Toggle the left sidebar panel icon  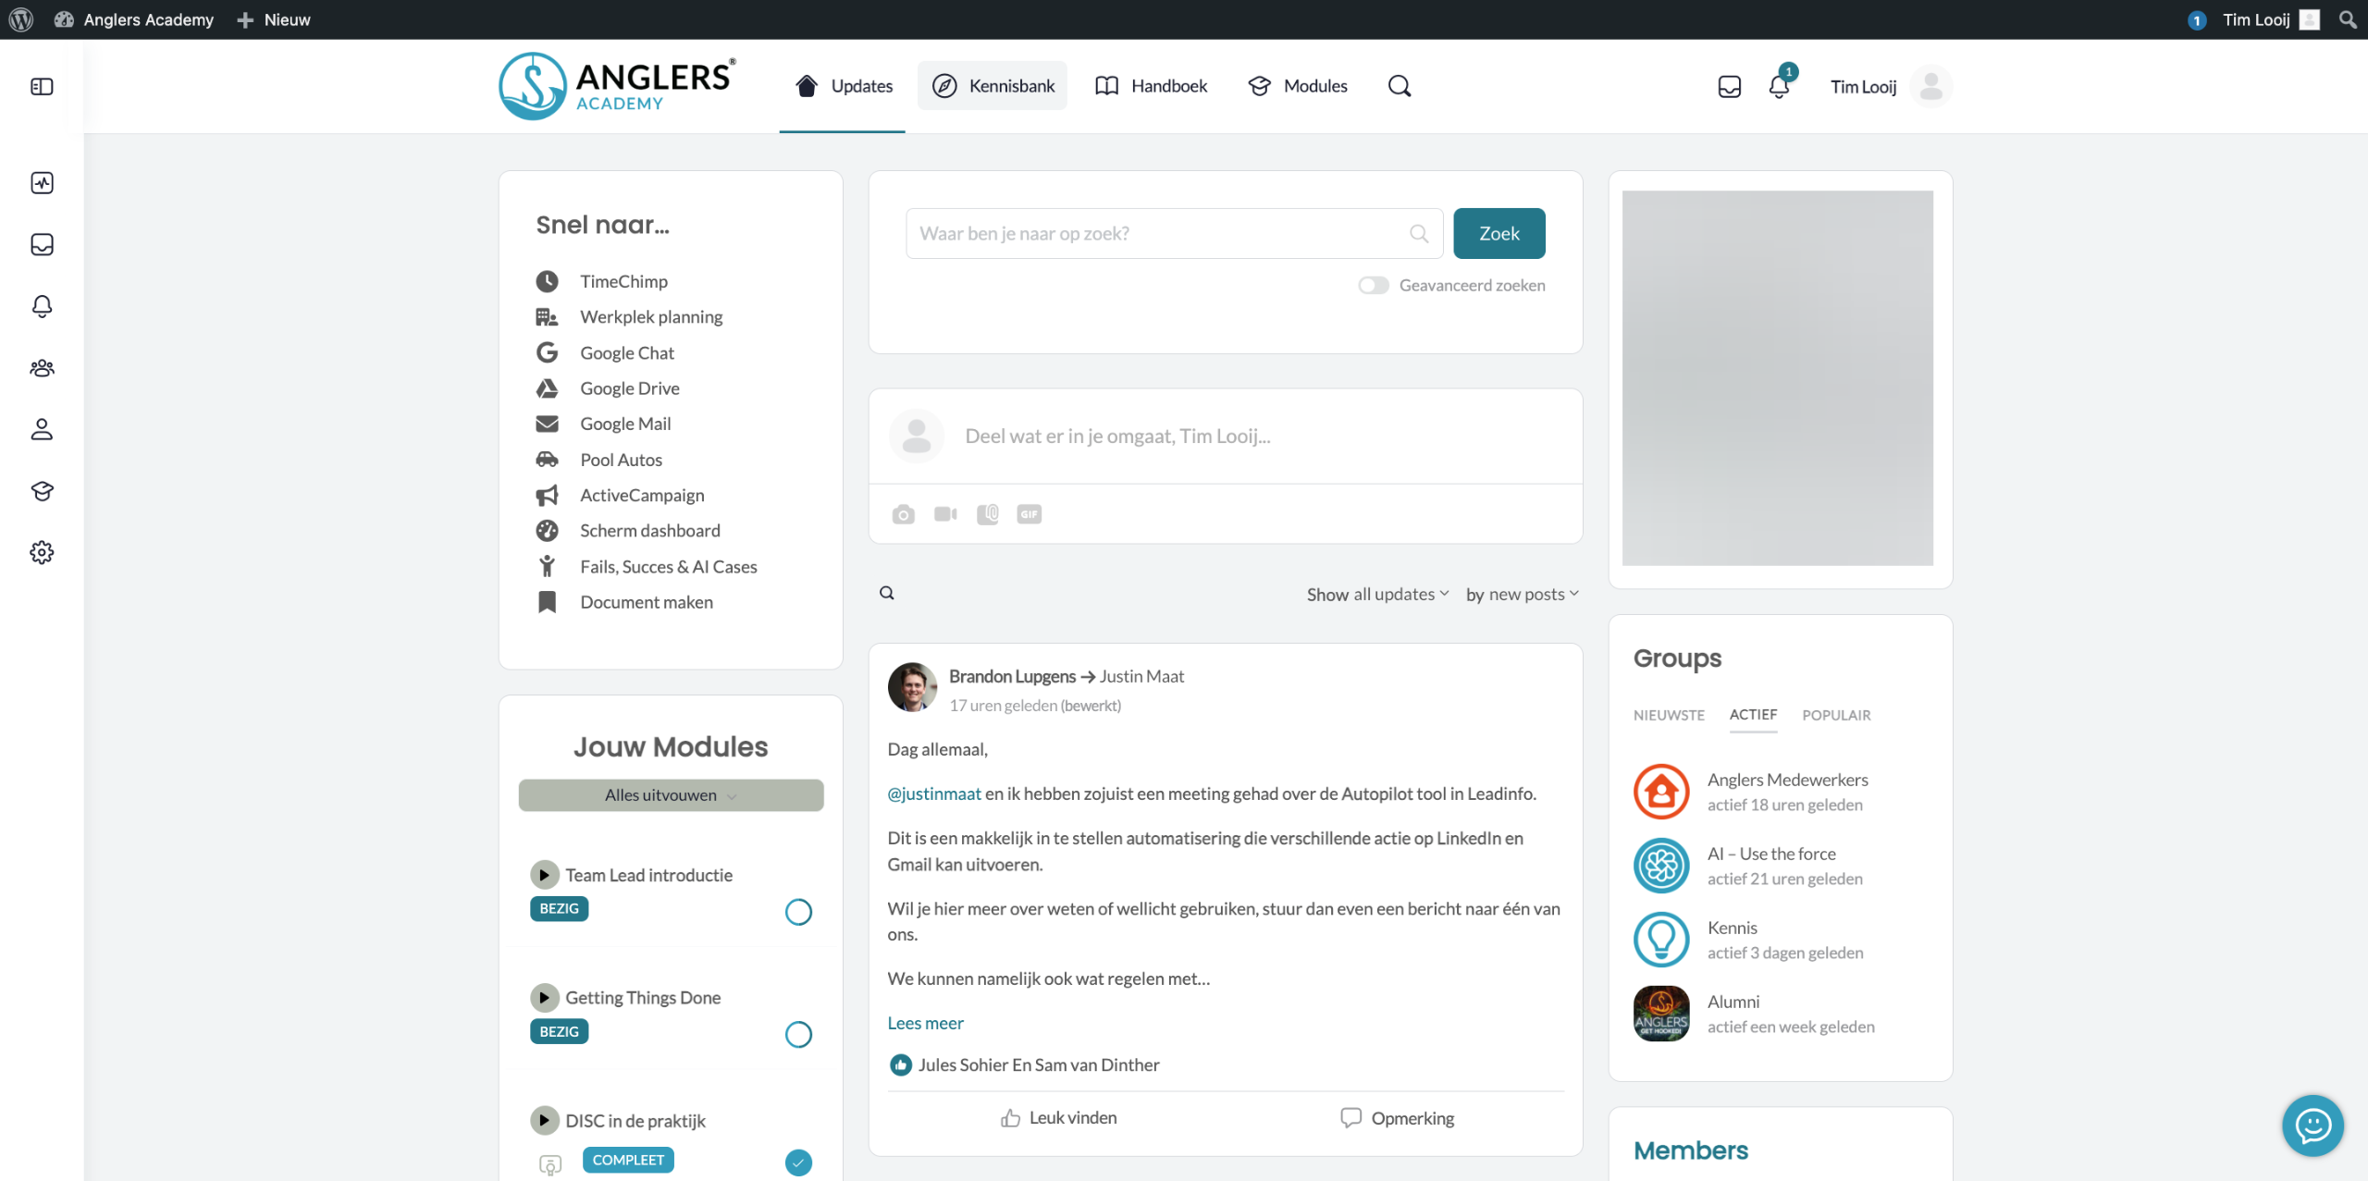click(x=42, y=87)
